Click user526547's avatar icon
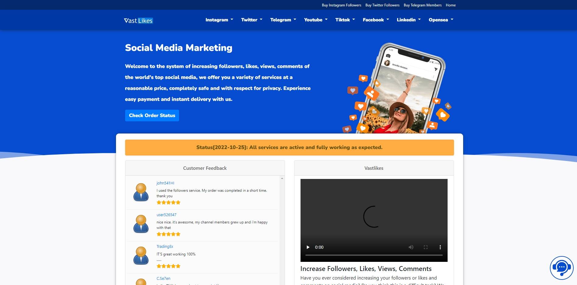 (141, 224)
